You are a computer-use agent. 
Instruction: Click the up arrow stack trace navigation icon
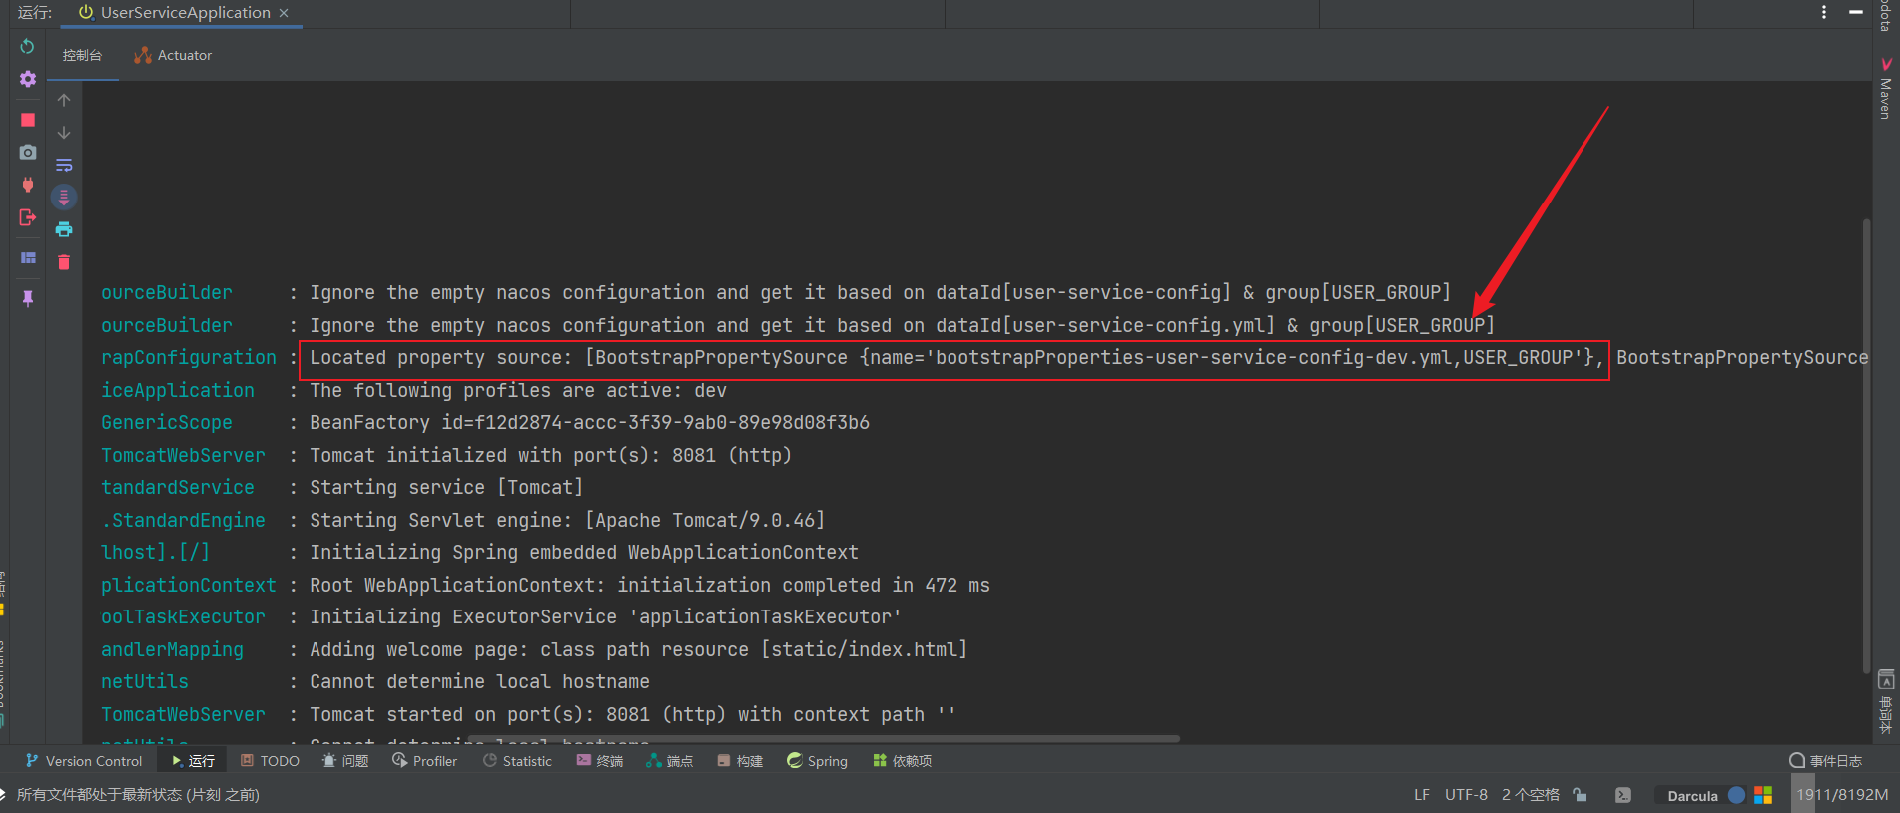click(64, 100)
